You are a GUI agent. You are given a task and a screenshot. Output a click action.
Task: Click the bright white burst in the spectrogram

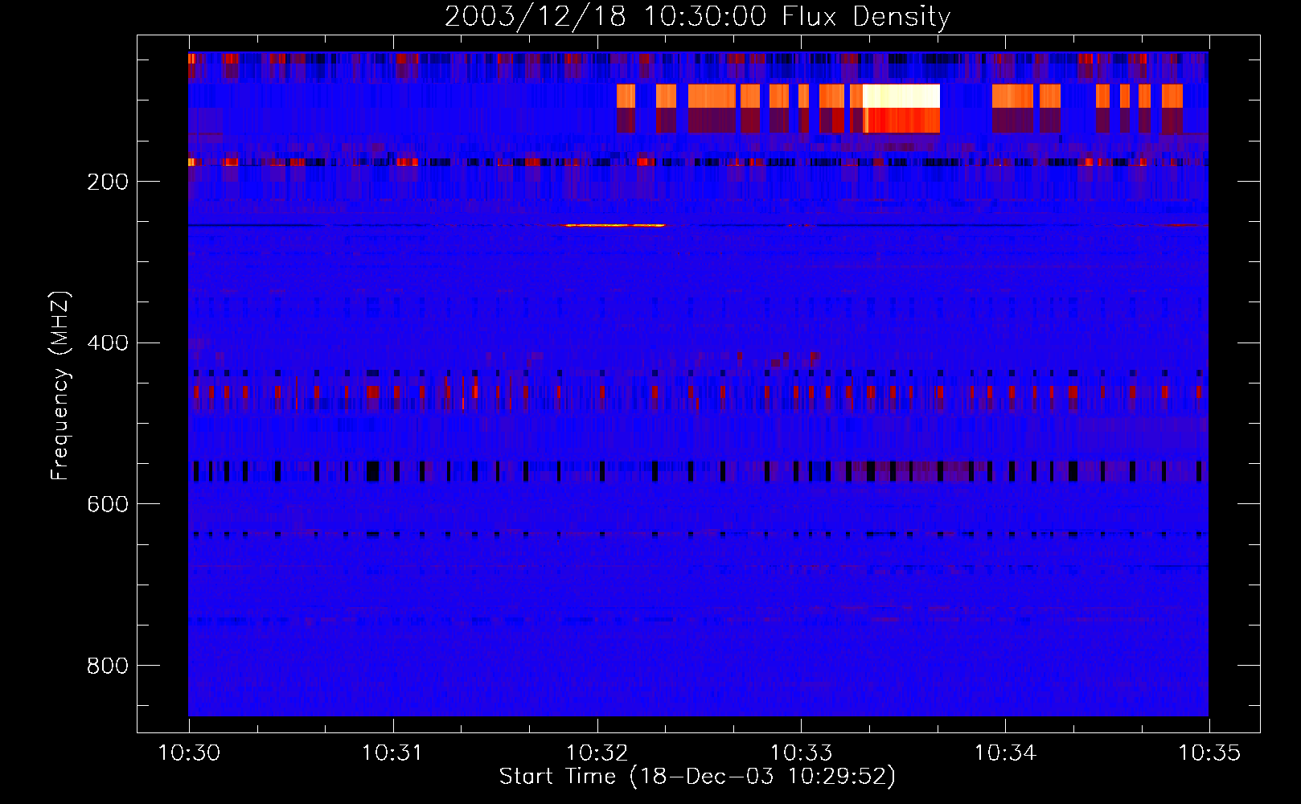(901, 96)
